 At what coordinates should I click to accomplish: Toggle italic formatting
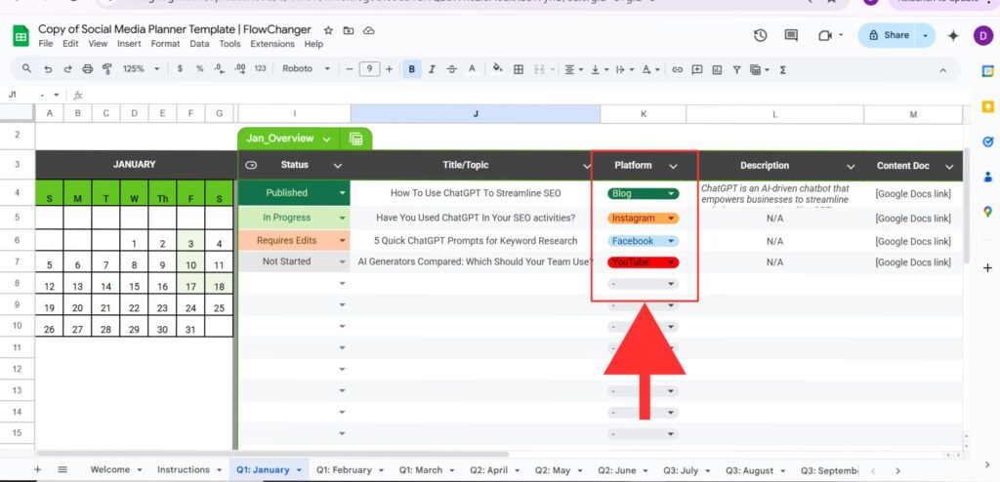pos(432,69)
